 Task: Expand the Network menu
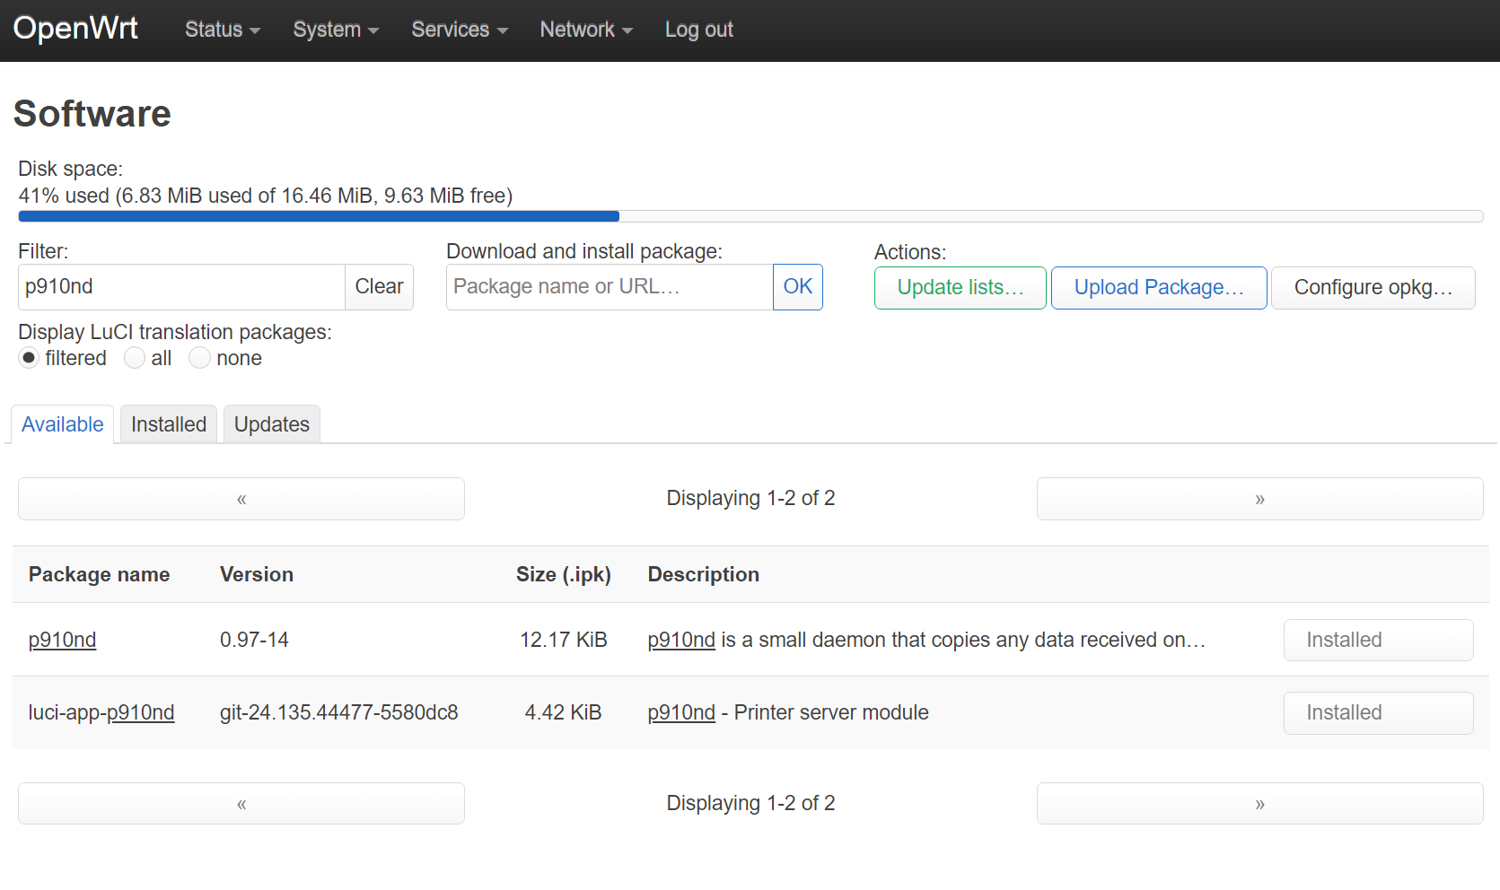(586, 30)
